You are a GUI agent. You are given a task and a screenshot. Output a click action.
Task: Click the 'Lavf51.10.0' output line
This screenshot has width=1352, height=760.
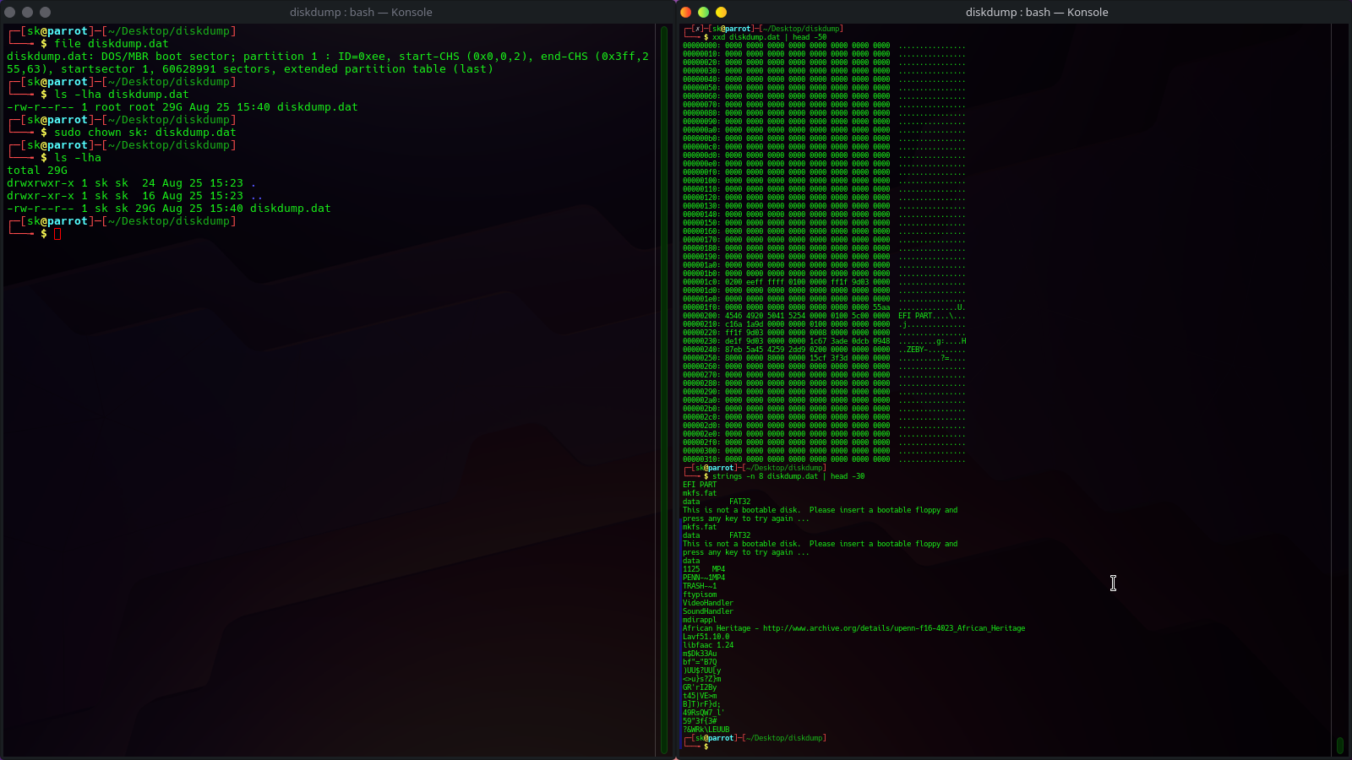pyautogui.click(x=706, y=637)
